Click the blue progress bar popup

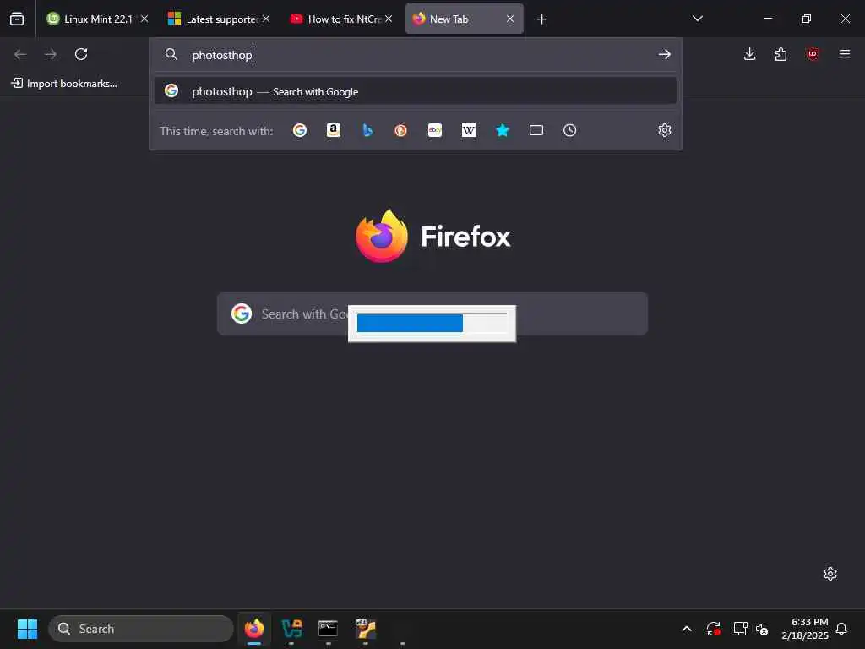coord(432,324)
